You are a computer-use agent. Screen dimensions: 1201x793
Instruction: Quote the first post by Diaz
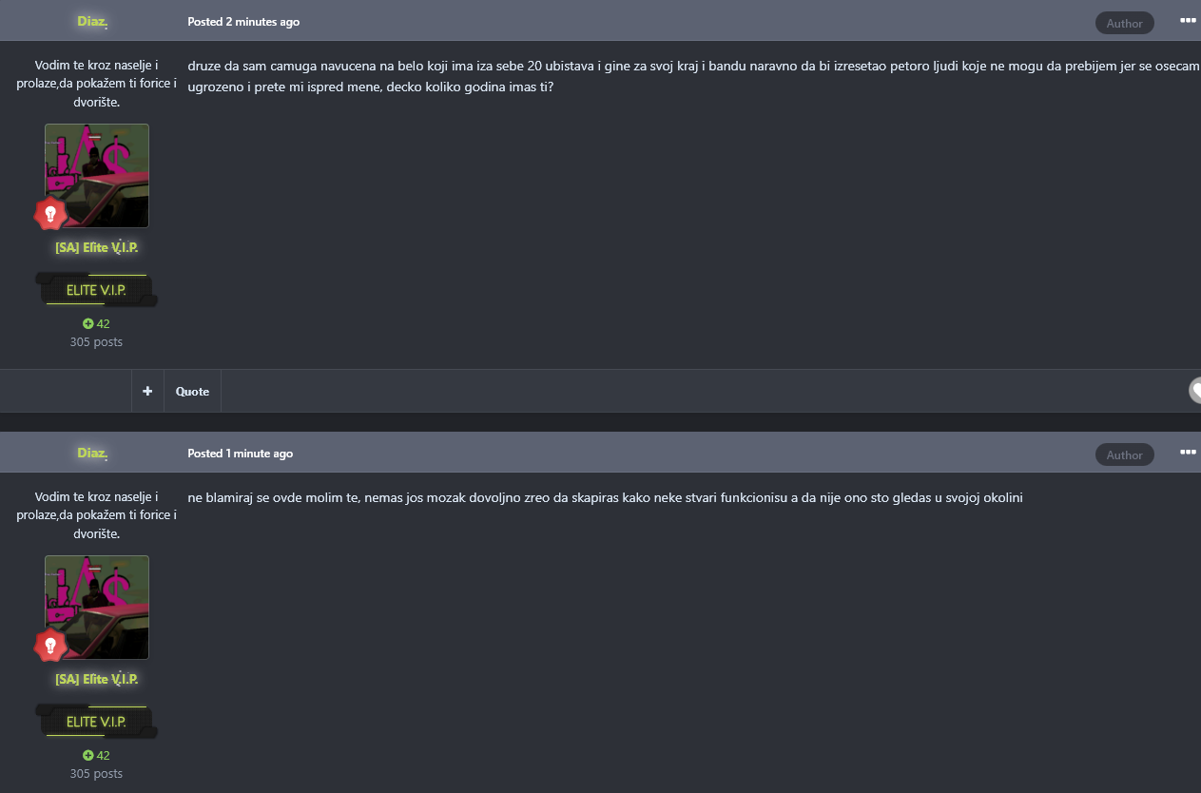(192, 391)
